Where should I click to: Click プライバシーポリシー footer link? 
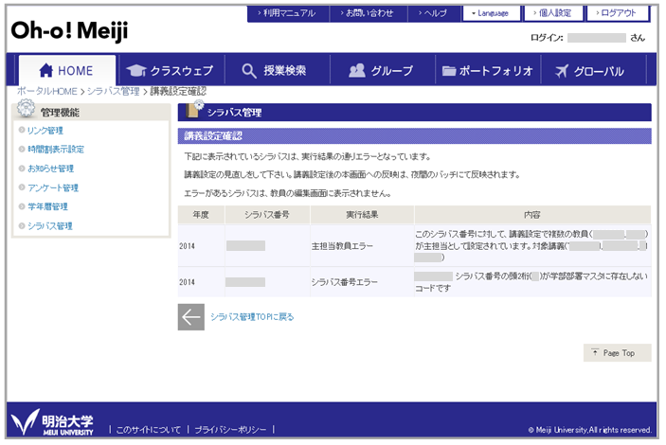pyautogui.click(x=230, y=430)
